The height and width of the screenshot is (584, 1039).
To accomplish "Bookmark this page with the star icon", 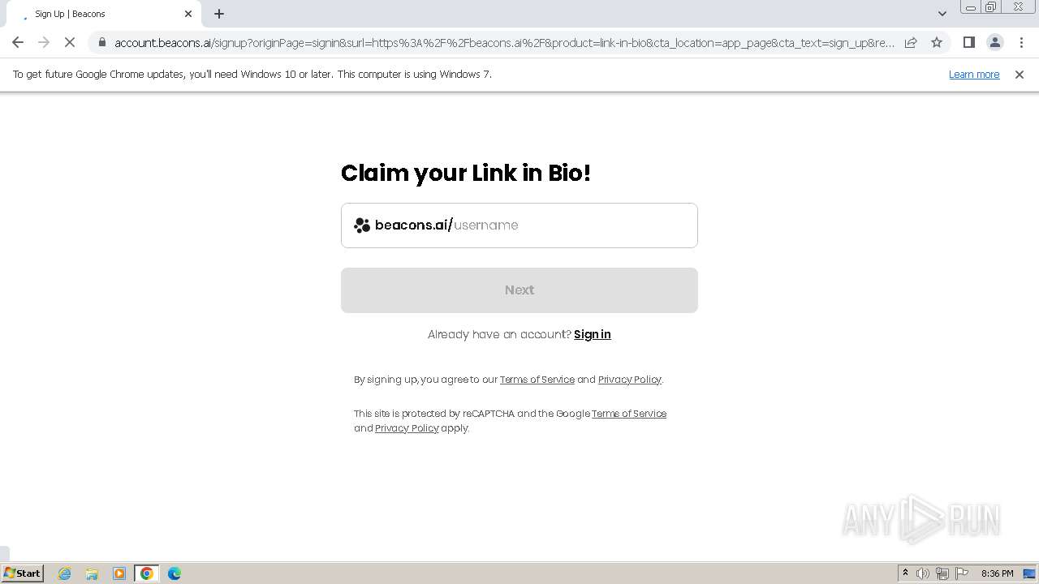I will (x=937, y=42).
